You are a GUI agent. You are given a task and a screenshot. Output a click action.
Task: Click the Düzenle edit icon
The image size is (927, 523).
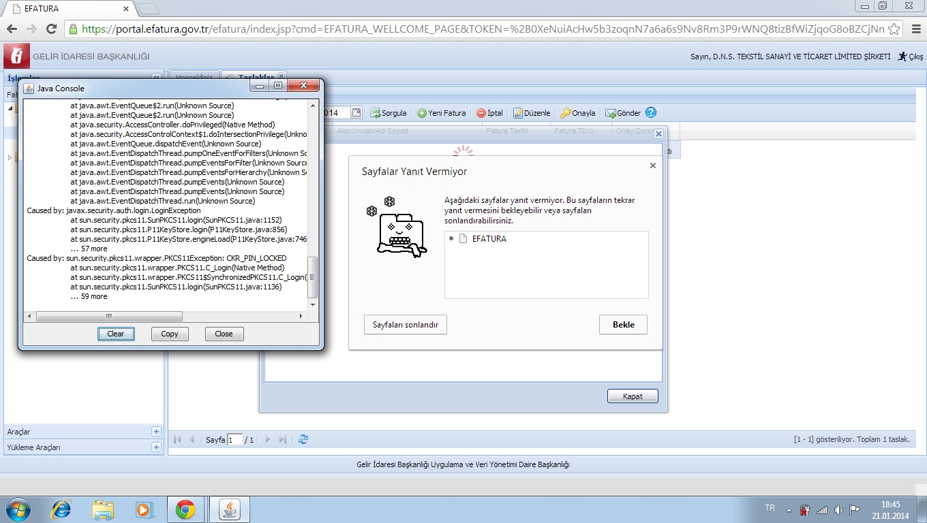[518, 113]
